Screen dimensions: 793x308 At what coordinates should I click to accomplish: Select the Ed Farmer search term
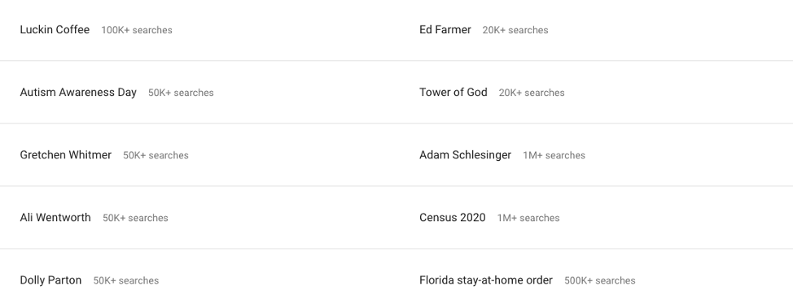(x=445, y=30)
